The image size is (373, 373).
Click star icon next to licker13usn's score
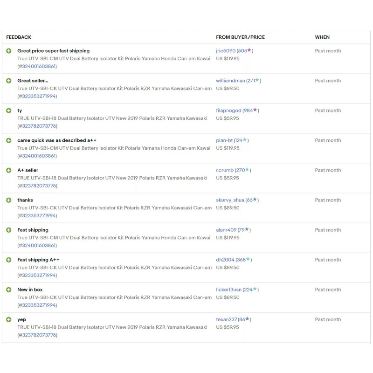[255, 289]
